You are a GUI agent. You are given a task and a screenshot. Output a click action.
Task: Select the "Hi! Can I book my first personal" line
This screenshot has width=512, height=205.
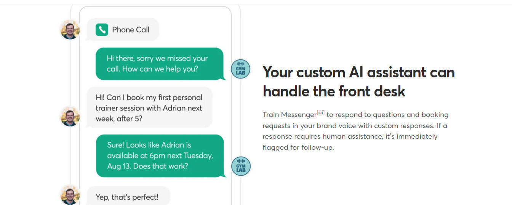149,98
